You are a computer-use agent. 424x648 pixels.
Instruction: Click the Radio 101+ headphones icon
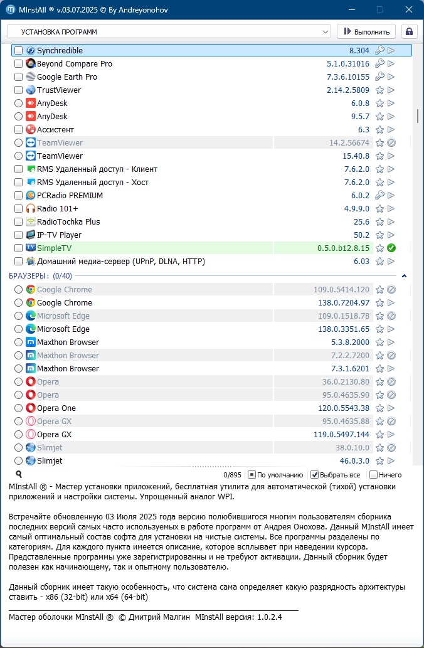31,209
